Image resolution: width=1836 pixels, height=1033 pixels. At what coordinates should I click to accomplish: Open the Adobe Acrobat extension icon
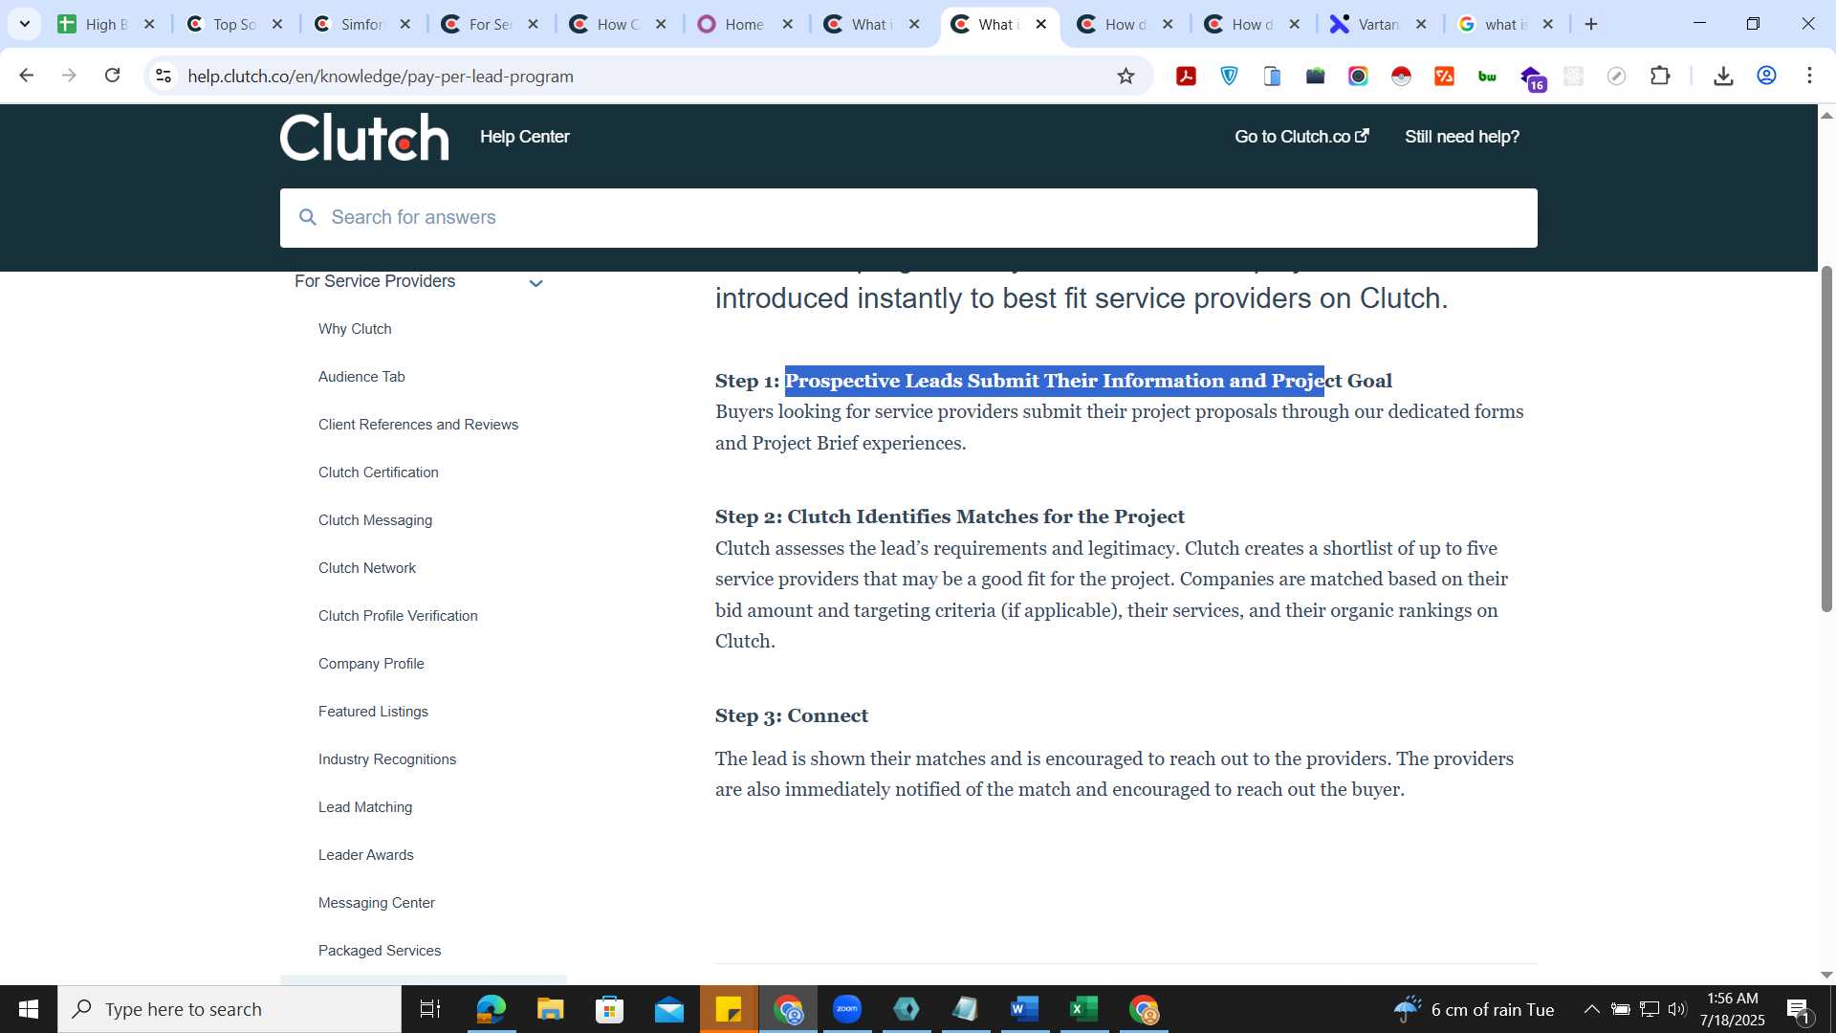1186,77
